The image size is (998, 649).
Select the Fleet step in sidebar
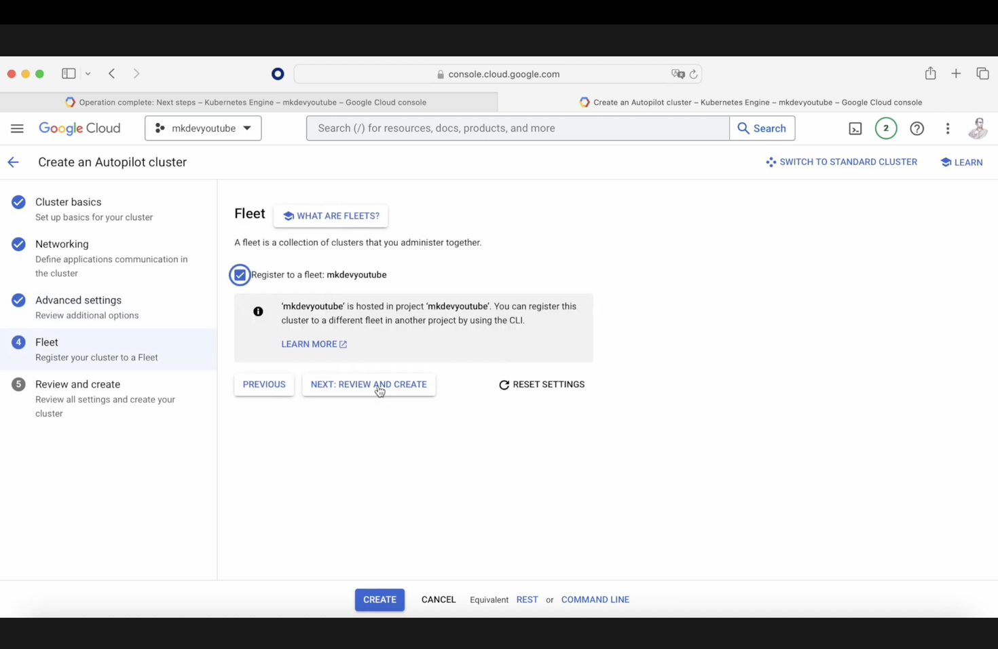[109, 349]
